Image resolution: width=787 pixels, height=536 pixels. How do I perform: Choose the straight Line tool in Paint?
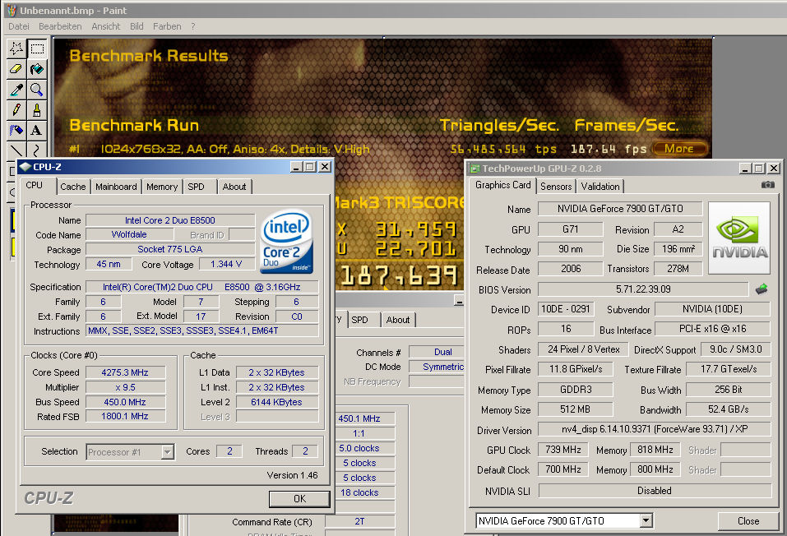(16, 150)
